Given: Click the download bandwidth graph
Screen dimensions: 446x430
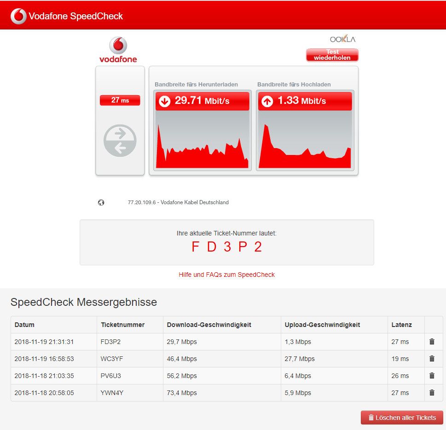Looking at the screenshot, I should click(x=202, y=139).
